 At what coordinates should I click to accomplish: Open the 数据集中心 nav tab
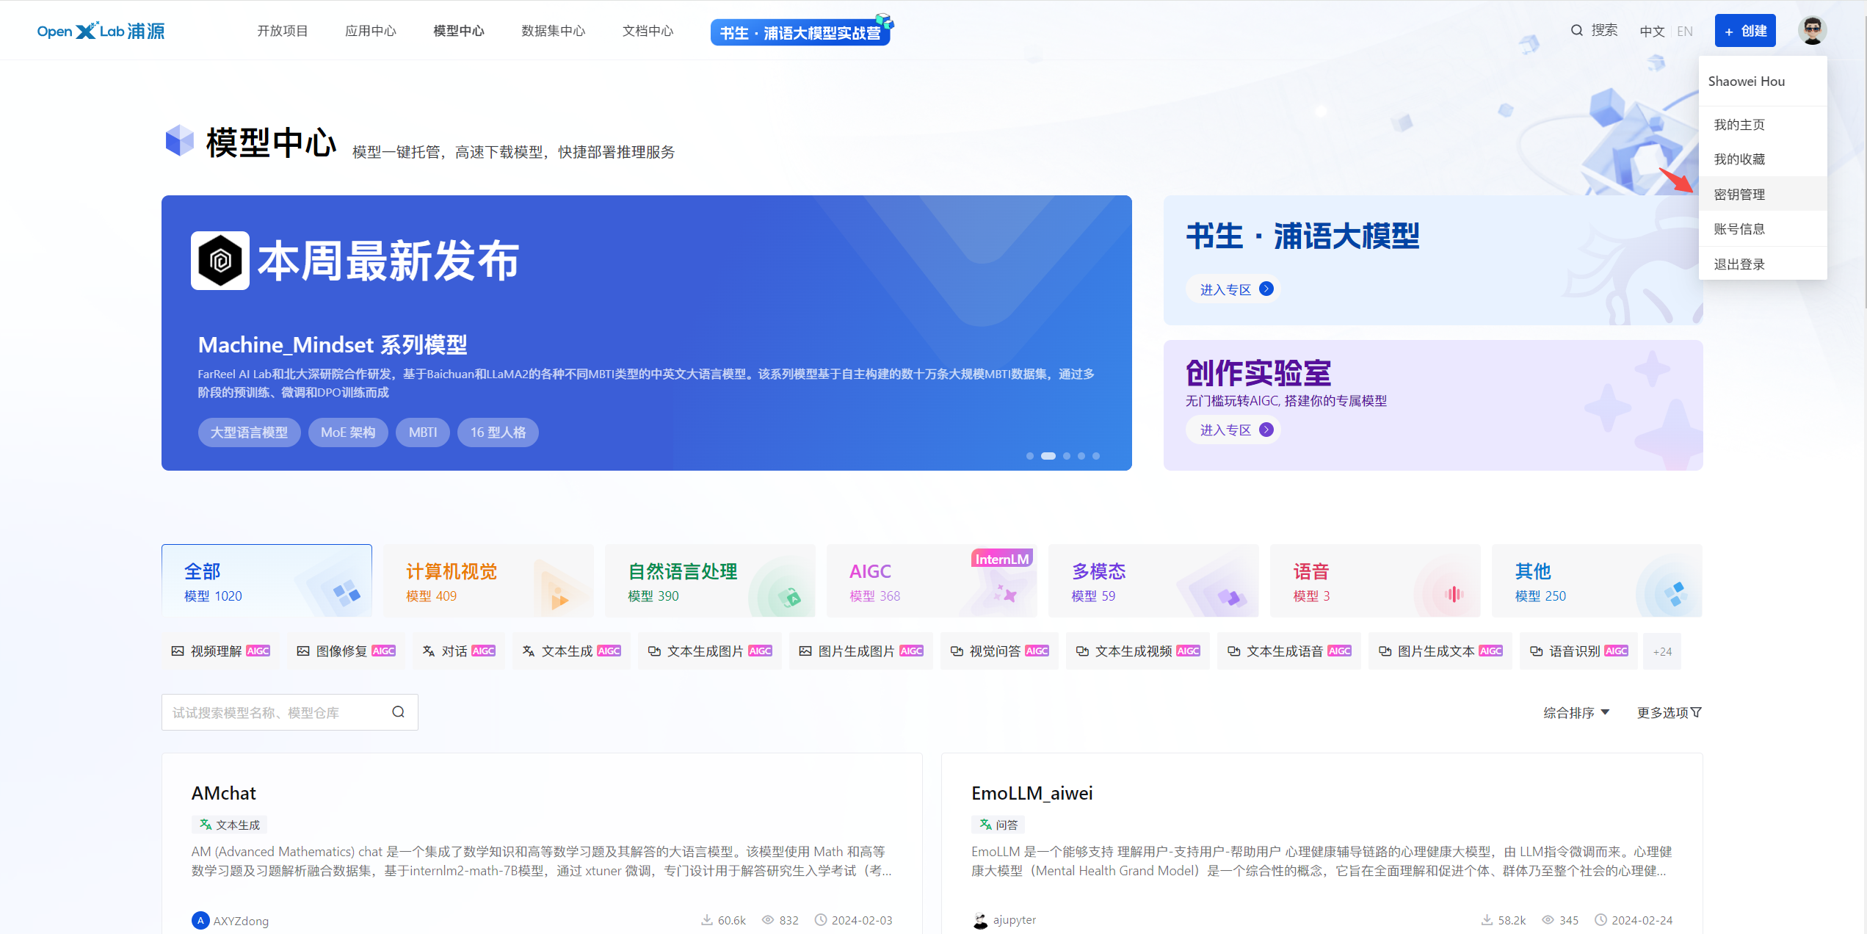point(553,31)
